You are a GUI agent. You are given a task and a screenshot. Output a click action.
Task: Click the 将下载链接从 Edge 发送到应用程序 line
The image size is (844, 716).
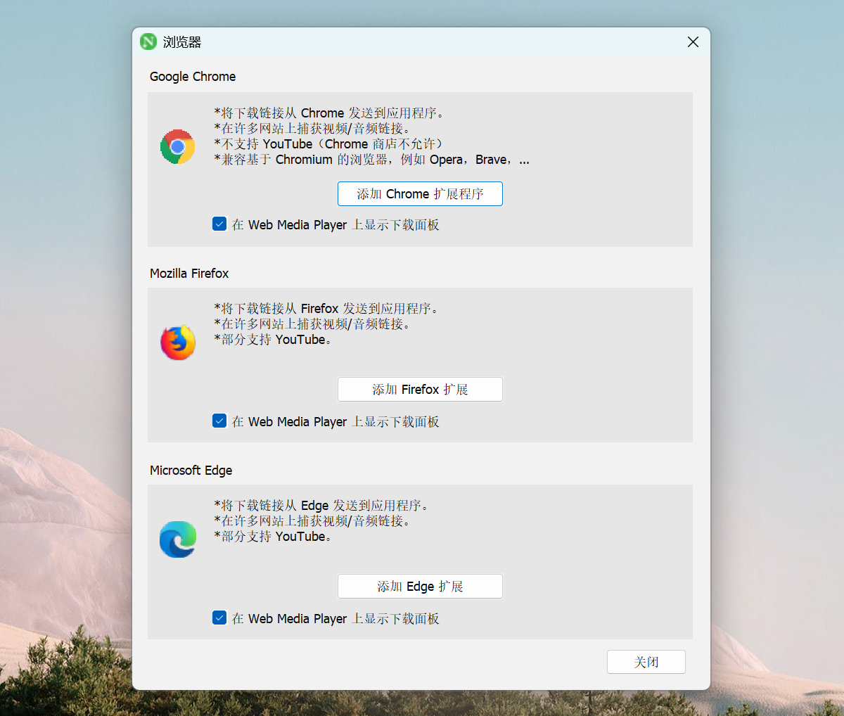[321, 506]
